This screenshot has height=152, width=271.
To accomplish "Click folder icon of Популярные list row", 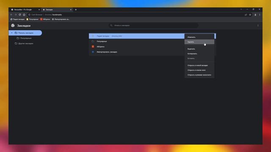I will [93, 41].
